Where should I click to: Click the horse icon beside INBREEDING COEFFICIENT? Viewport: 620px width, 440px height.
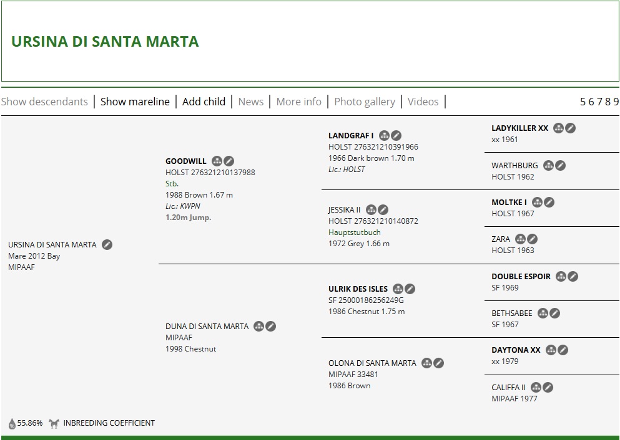pyautogui.click(x=54, y=423)
